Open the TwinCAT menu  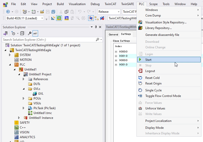click(x=111, y=4)
